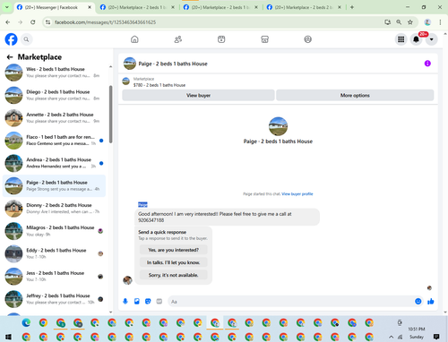The image size is (448, 342).
Task: Open the Groups icon in top navigation
Action: pyautogui.click(x=308, y=39)
